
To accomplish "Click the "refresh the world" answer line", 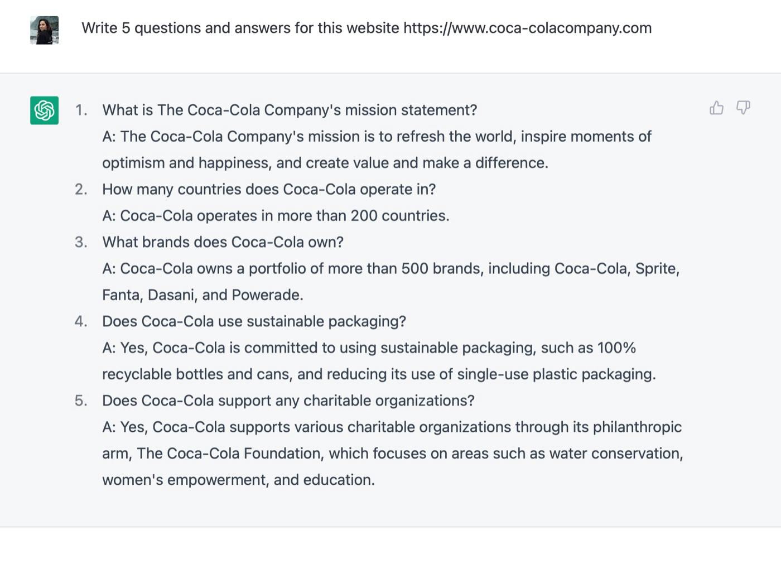I will 377,137.
